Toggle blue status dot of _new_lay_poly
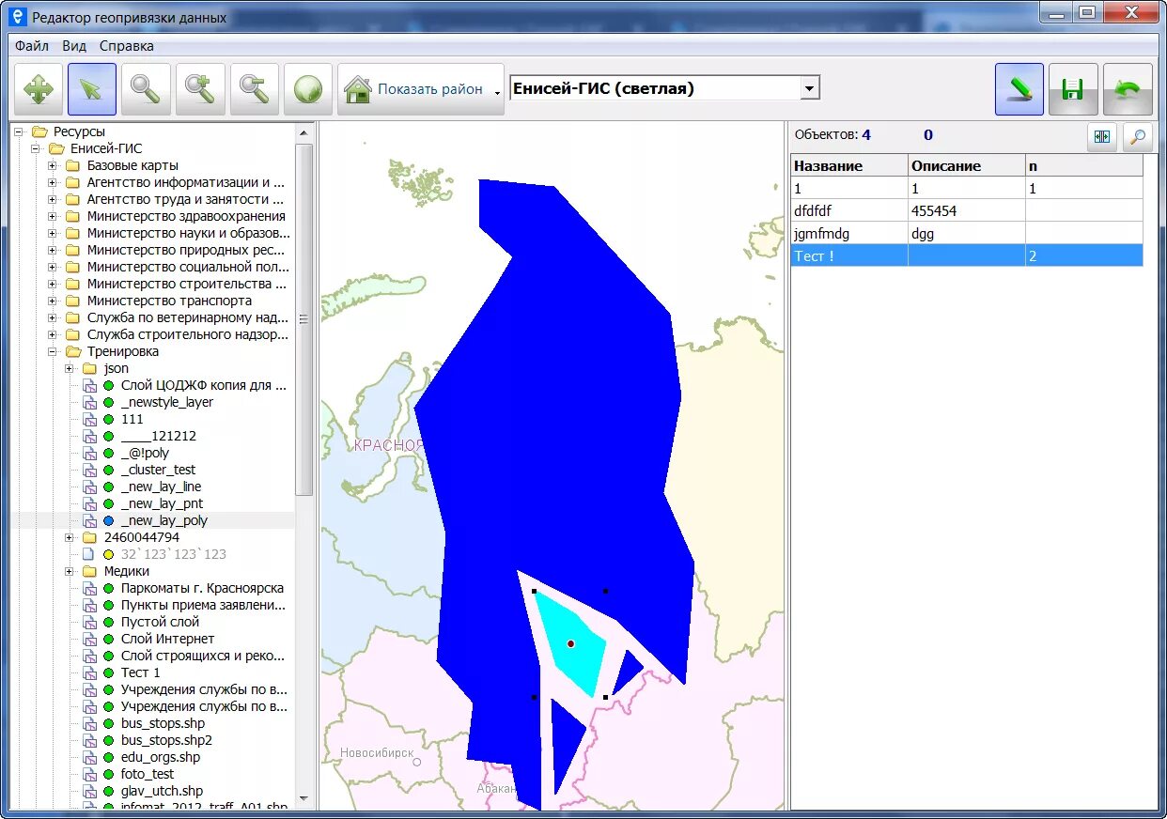Viewport: 1167px width, 819px height. pos(108,520)
